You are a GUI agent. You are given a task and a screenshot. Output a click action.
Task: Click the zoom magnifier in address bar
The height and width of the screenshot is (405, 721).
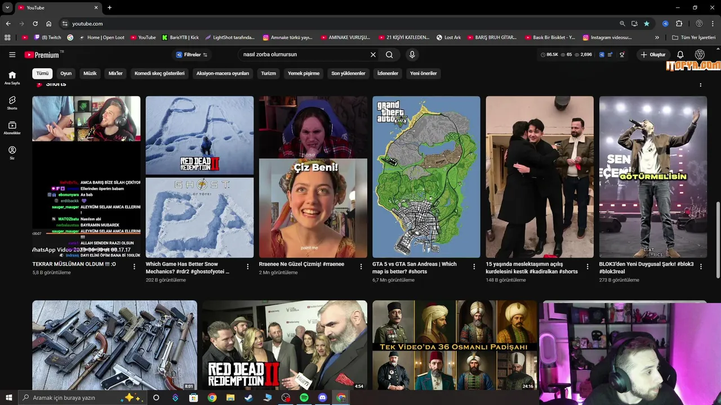(622, 24)
